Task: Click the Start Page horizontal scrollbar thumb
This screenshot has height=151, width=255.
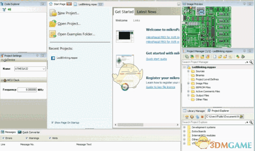Action: tap(130, 125)
